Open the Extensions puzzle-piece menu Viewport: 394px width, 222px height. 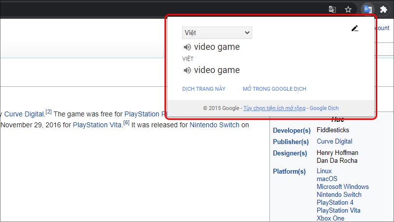pyautogui.click(x=384, y=9)
